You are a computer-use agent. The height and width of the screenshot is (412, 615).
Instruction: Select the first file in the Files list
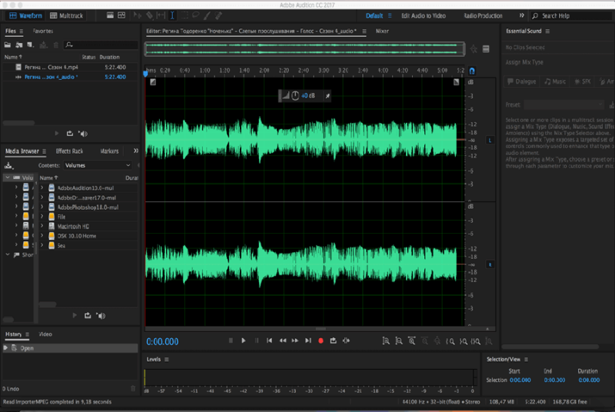(x=71, y=67)
